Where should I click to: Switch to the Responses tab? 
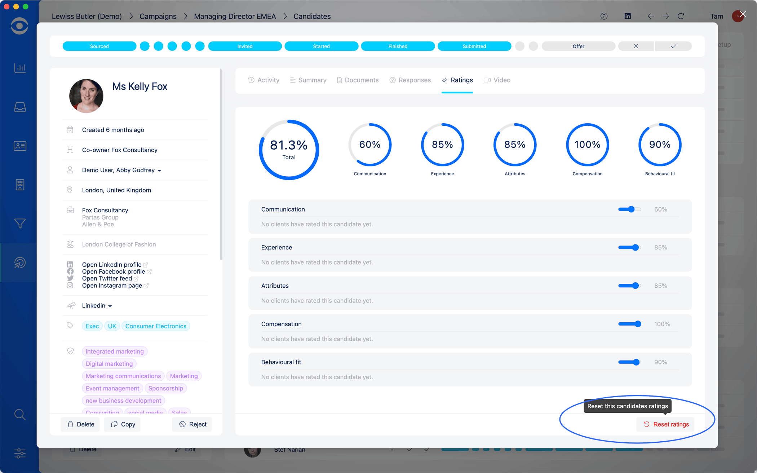(410, 80)
